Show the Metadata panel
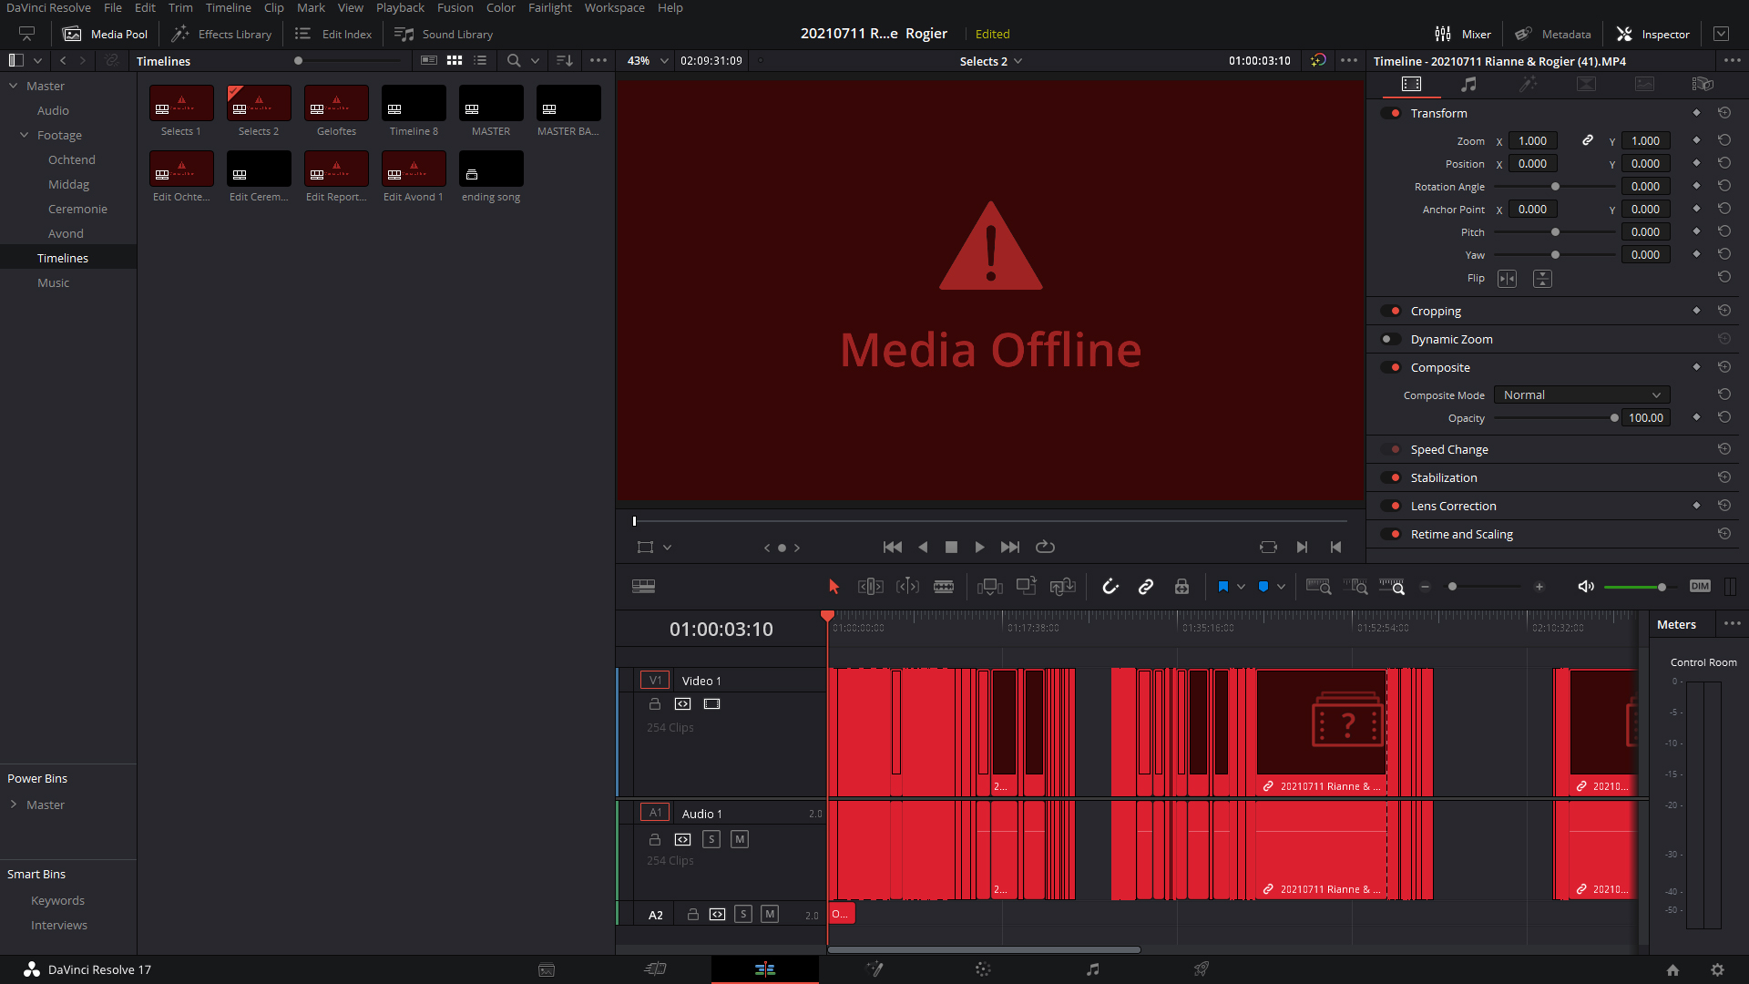This screenshot has width=1749, height=984. click(x=1552, y=34)
